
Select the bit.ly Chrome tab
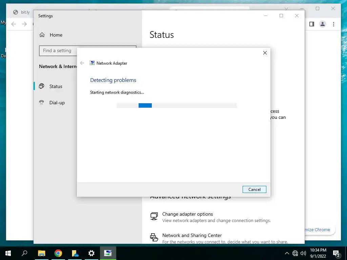coord(21,12)
